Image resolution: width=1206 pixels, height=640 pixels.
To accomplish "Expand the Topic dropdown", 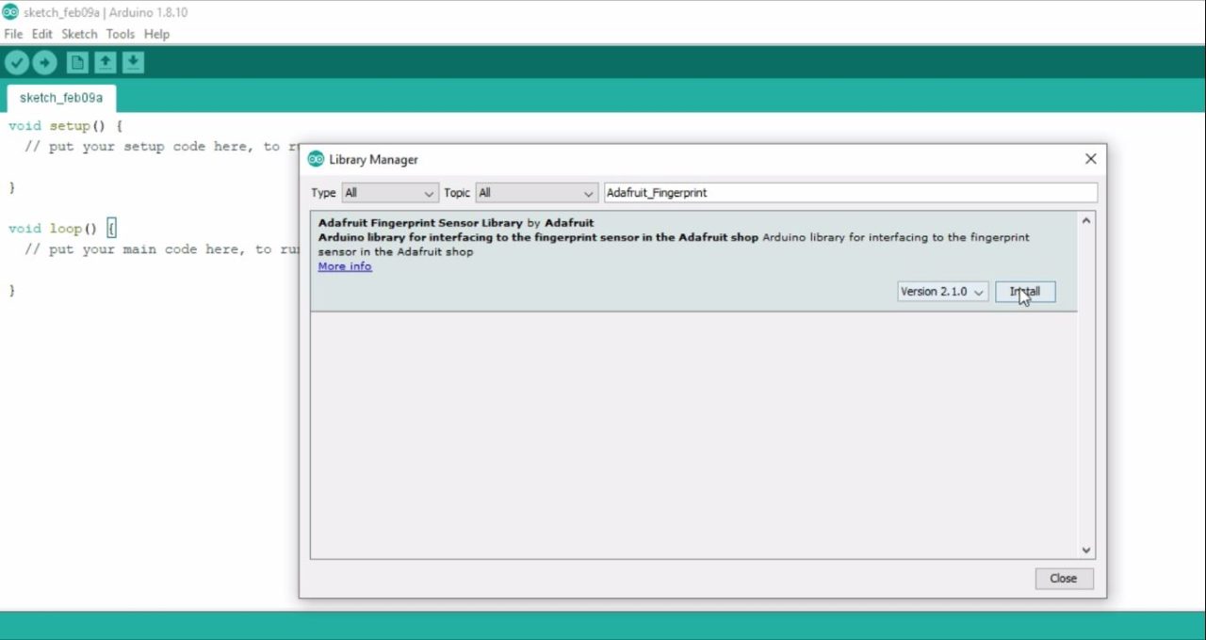I will pos(536,193).
